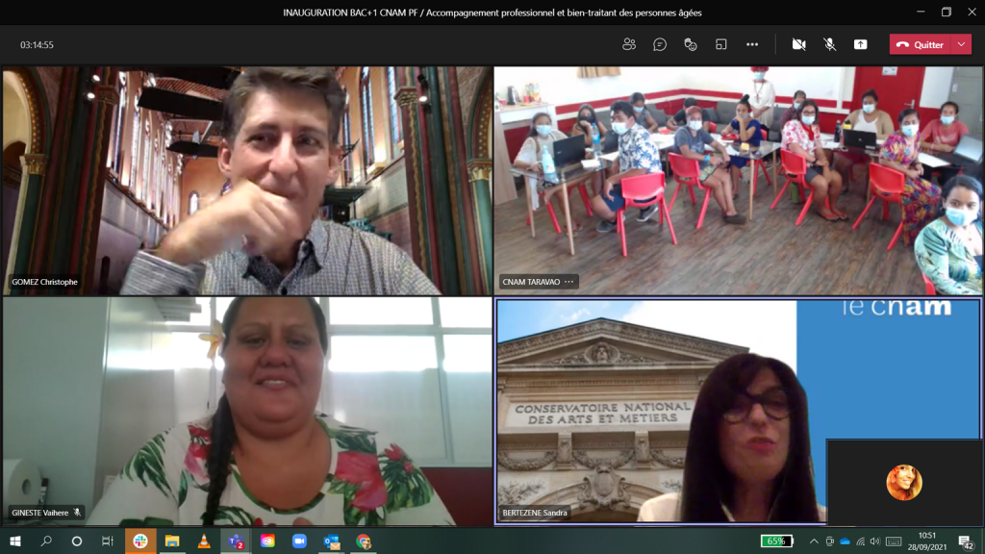The width and height of the screenshot is (985, 554).
Task: Open Outlook from the taskbar
Action: tap(332, 541)
